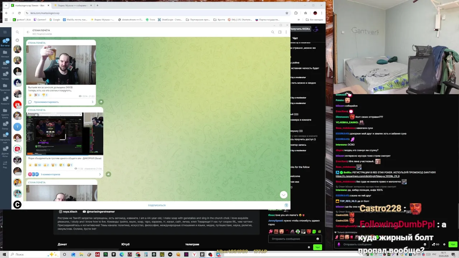Click the browser back button

pyautogui.click(x=6, y=13)
